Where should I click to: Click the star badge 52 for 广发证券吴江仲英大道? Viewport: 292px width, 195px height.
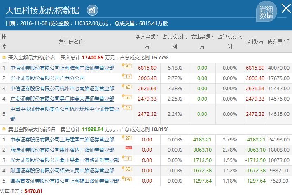[x=127, y=97]
